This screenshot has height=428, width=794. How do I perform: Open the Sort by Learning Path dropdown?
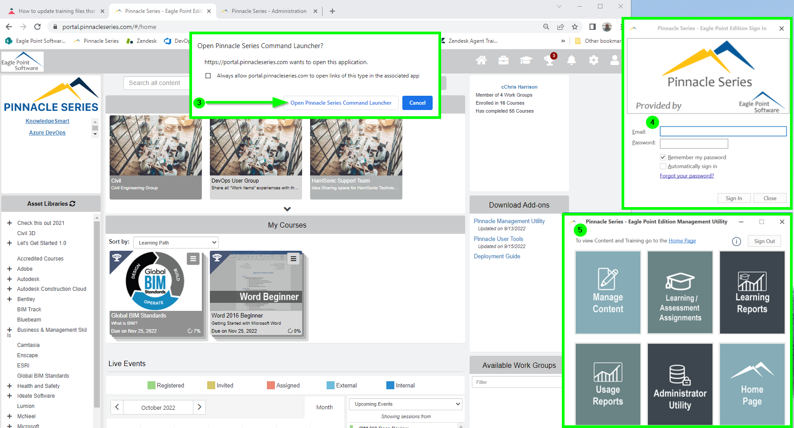coord(176,243)
